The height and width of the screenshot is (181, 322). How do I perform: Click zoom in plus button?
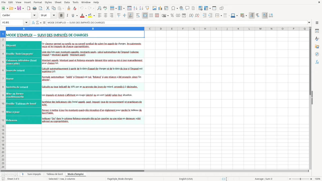(311, 179)
